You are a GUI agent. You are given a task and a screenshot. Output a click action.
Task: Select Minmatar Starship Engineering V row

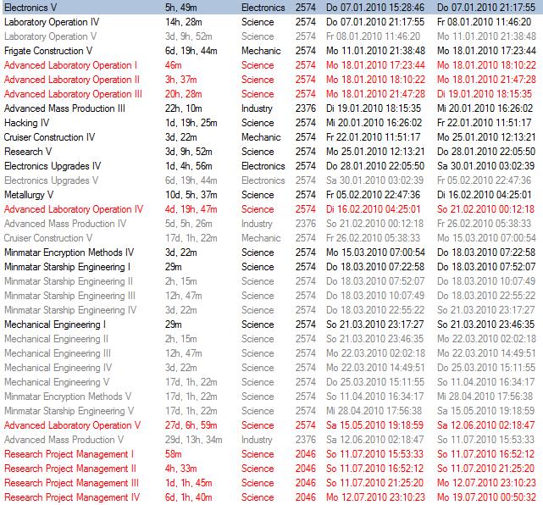pyautogui.click(x=273, y=411)
